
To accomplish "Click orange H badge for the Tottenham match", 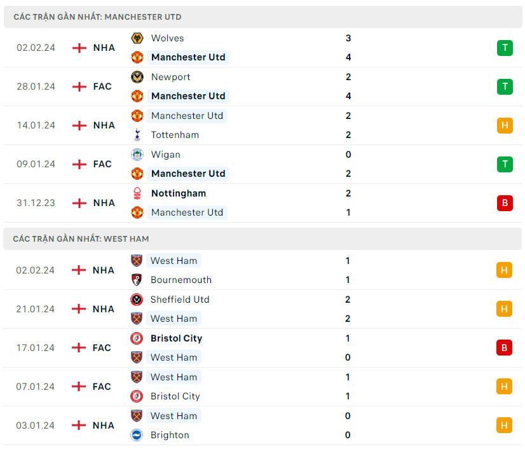I will point(505,125).
